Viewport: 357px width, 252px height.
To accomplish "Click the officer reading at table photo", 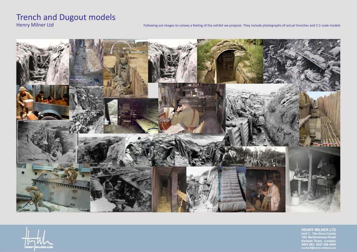I will pyautogui.click(x=313, y=180).
